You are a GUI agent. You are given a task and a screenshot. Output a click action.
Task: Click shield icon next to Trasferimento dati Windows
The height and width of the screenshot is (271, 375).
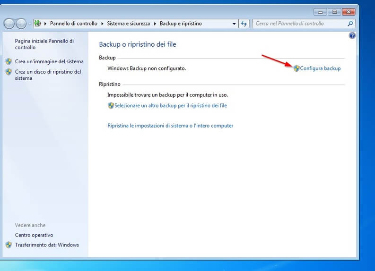(9, 245)
